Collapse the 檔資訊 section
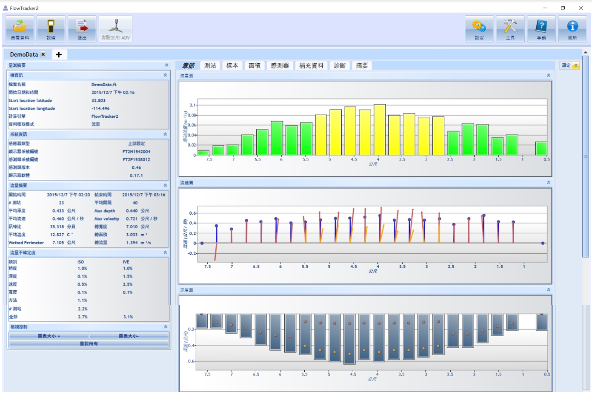 tap(165, 75)
